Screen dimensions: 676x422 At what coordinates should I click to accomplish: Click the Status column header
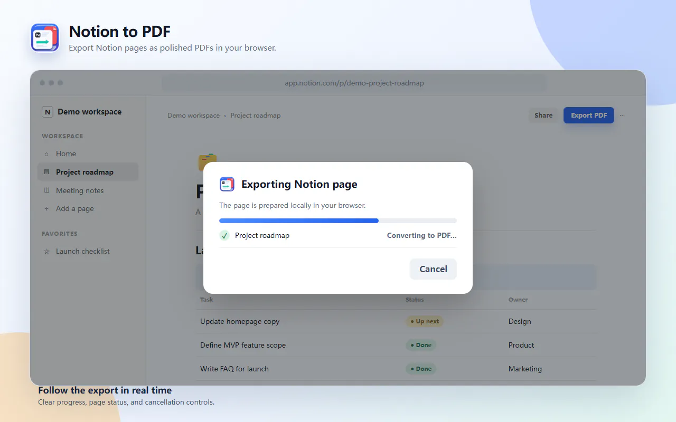(415, 300)
